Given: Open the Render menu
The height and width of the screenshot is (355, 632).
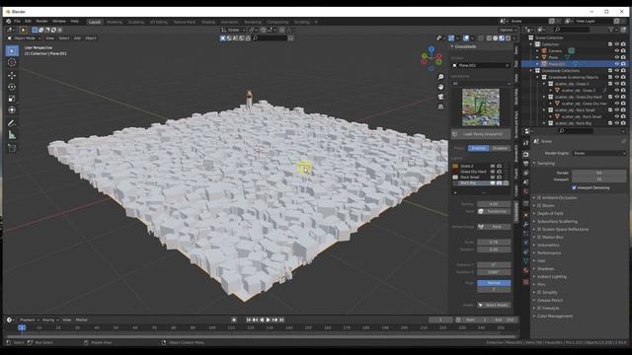Looking at the screenshot, I should 41,22.
